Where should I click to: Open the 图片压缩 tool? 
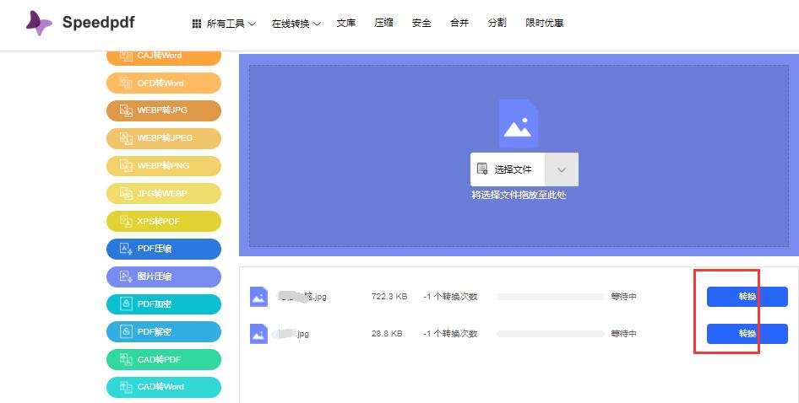click(164, 277)
